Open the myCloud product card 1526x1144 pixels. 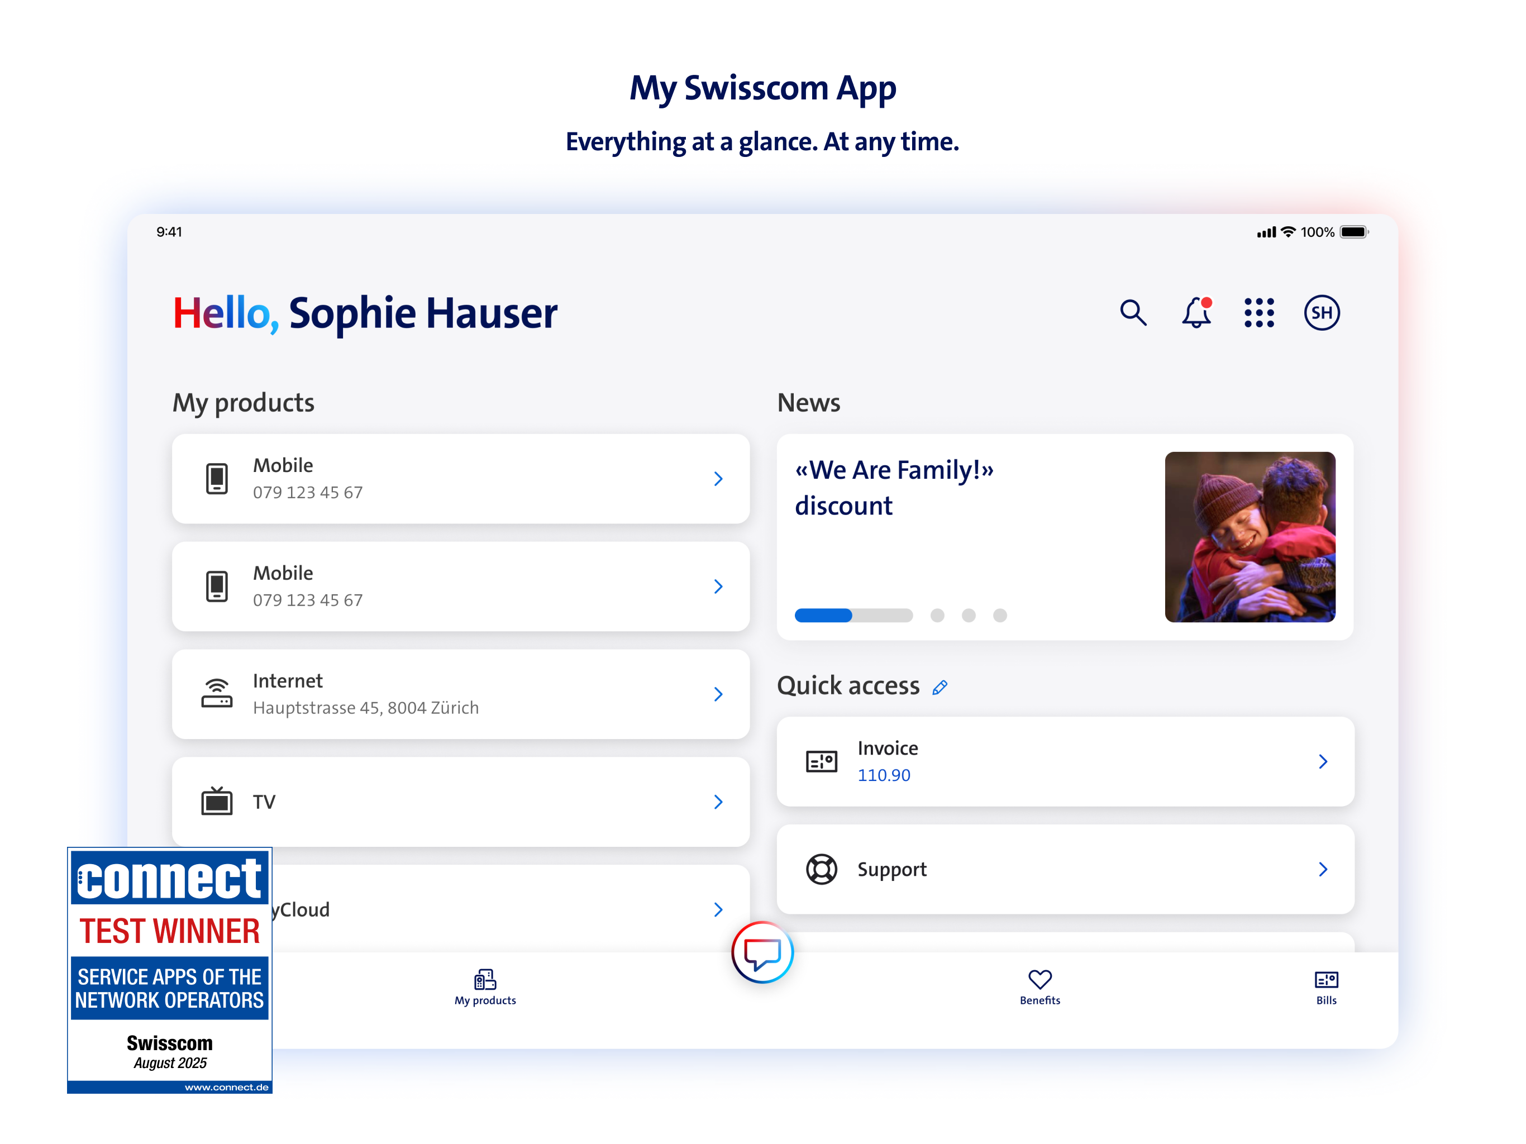511,909
